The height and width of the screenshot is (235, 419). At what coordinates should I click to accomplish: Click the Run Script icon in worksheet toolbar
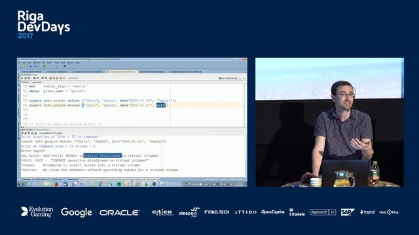click(x=26, y=78)
